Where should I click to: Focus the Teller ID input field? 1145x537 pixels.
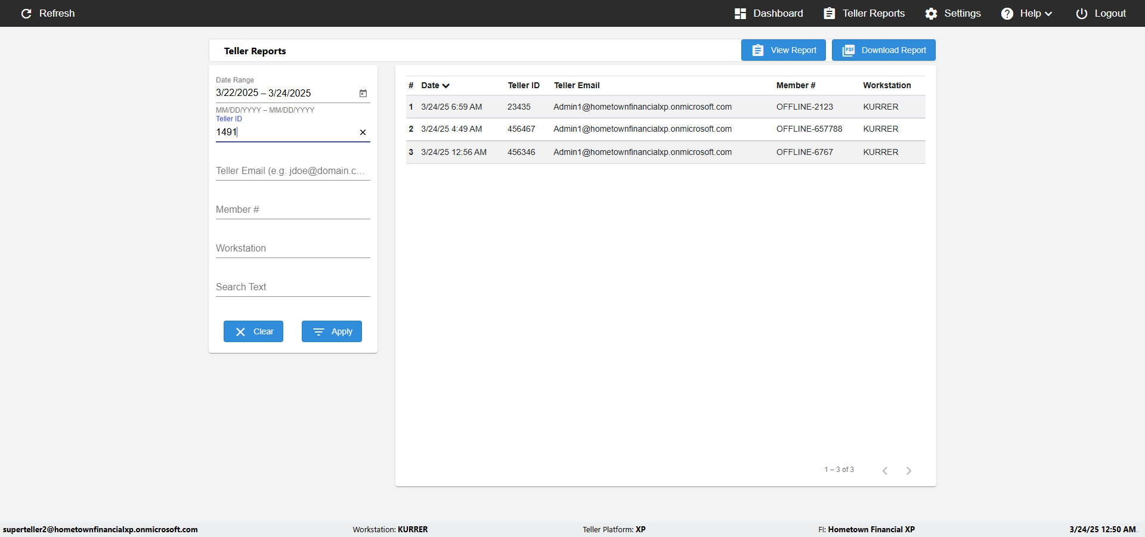coord(285,132)
